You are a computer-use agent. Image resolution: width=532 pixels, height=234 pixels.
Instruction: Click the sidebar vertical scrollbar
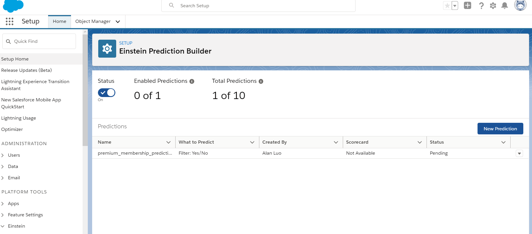coord(85,90)
